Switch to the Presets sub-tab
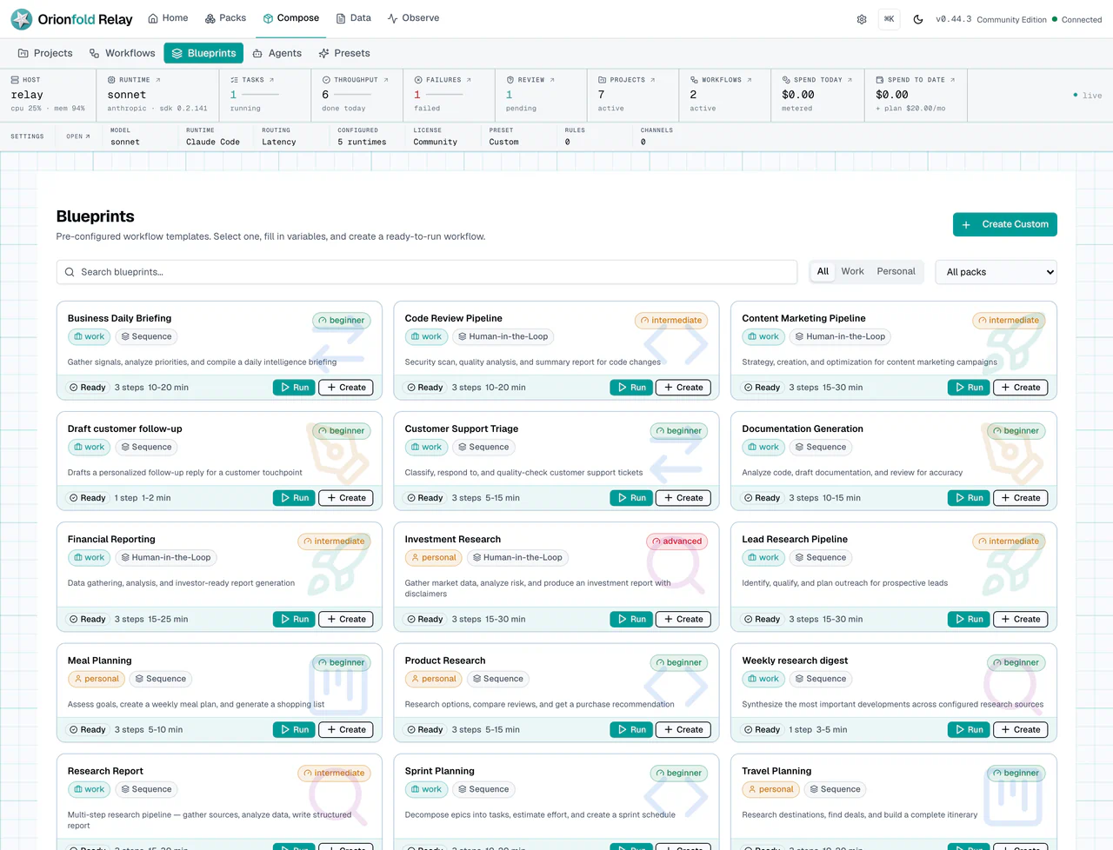 (x=344, y=53)
